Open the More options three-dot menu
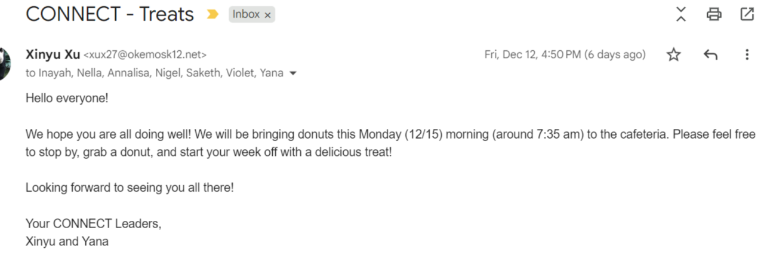The image size is (764, 255). 747,55
